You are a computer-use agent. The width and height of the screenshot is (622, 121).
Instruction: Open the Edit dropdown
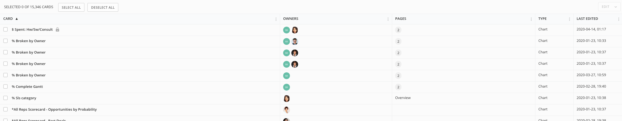609,7
